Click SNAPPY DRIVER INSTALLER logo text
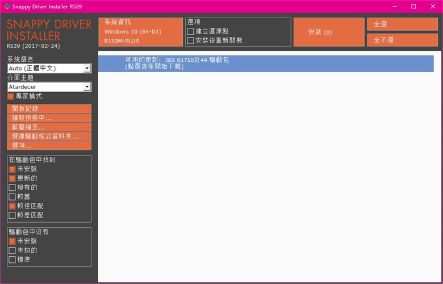The width and height of the screenshot is (443, 284). tap(49, 30)
